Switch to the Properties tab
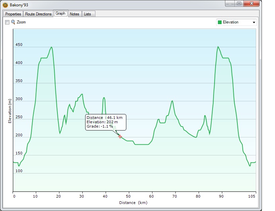The height and width of the screenshot is (211, 275). coord(13,14)
